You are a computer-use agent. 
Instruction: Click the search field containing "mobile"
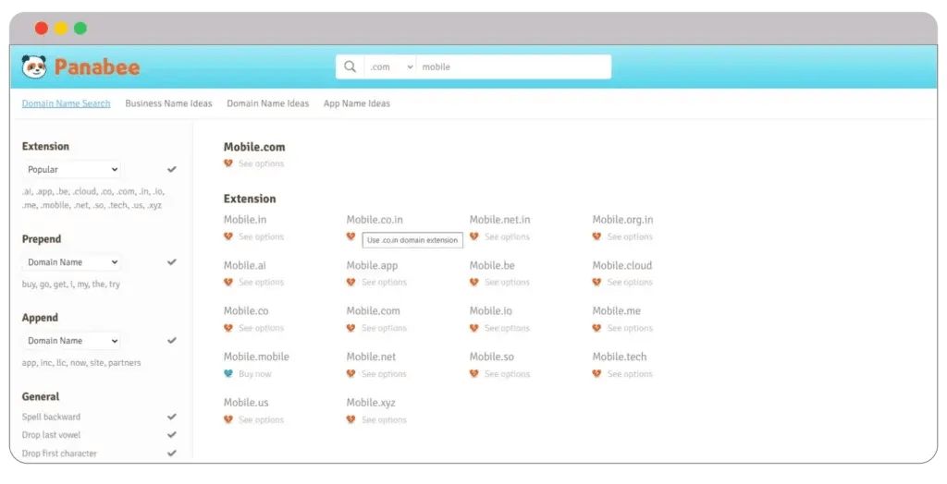click(x=511, y=67)
